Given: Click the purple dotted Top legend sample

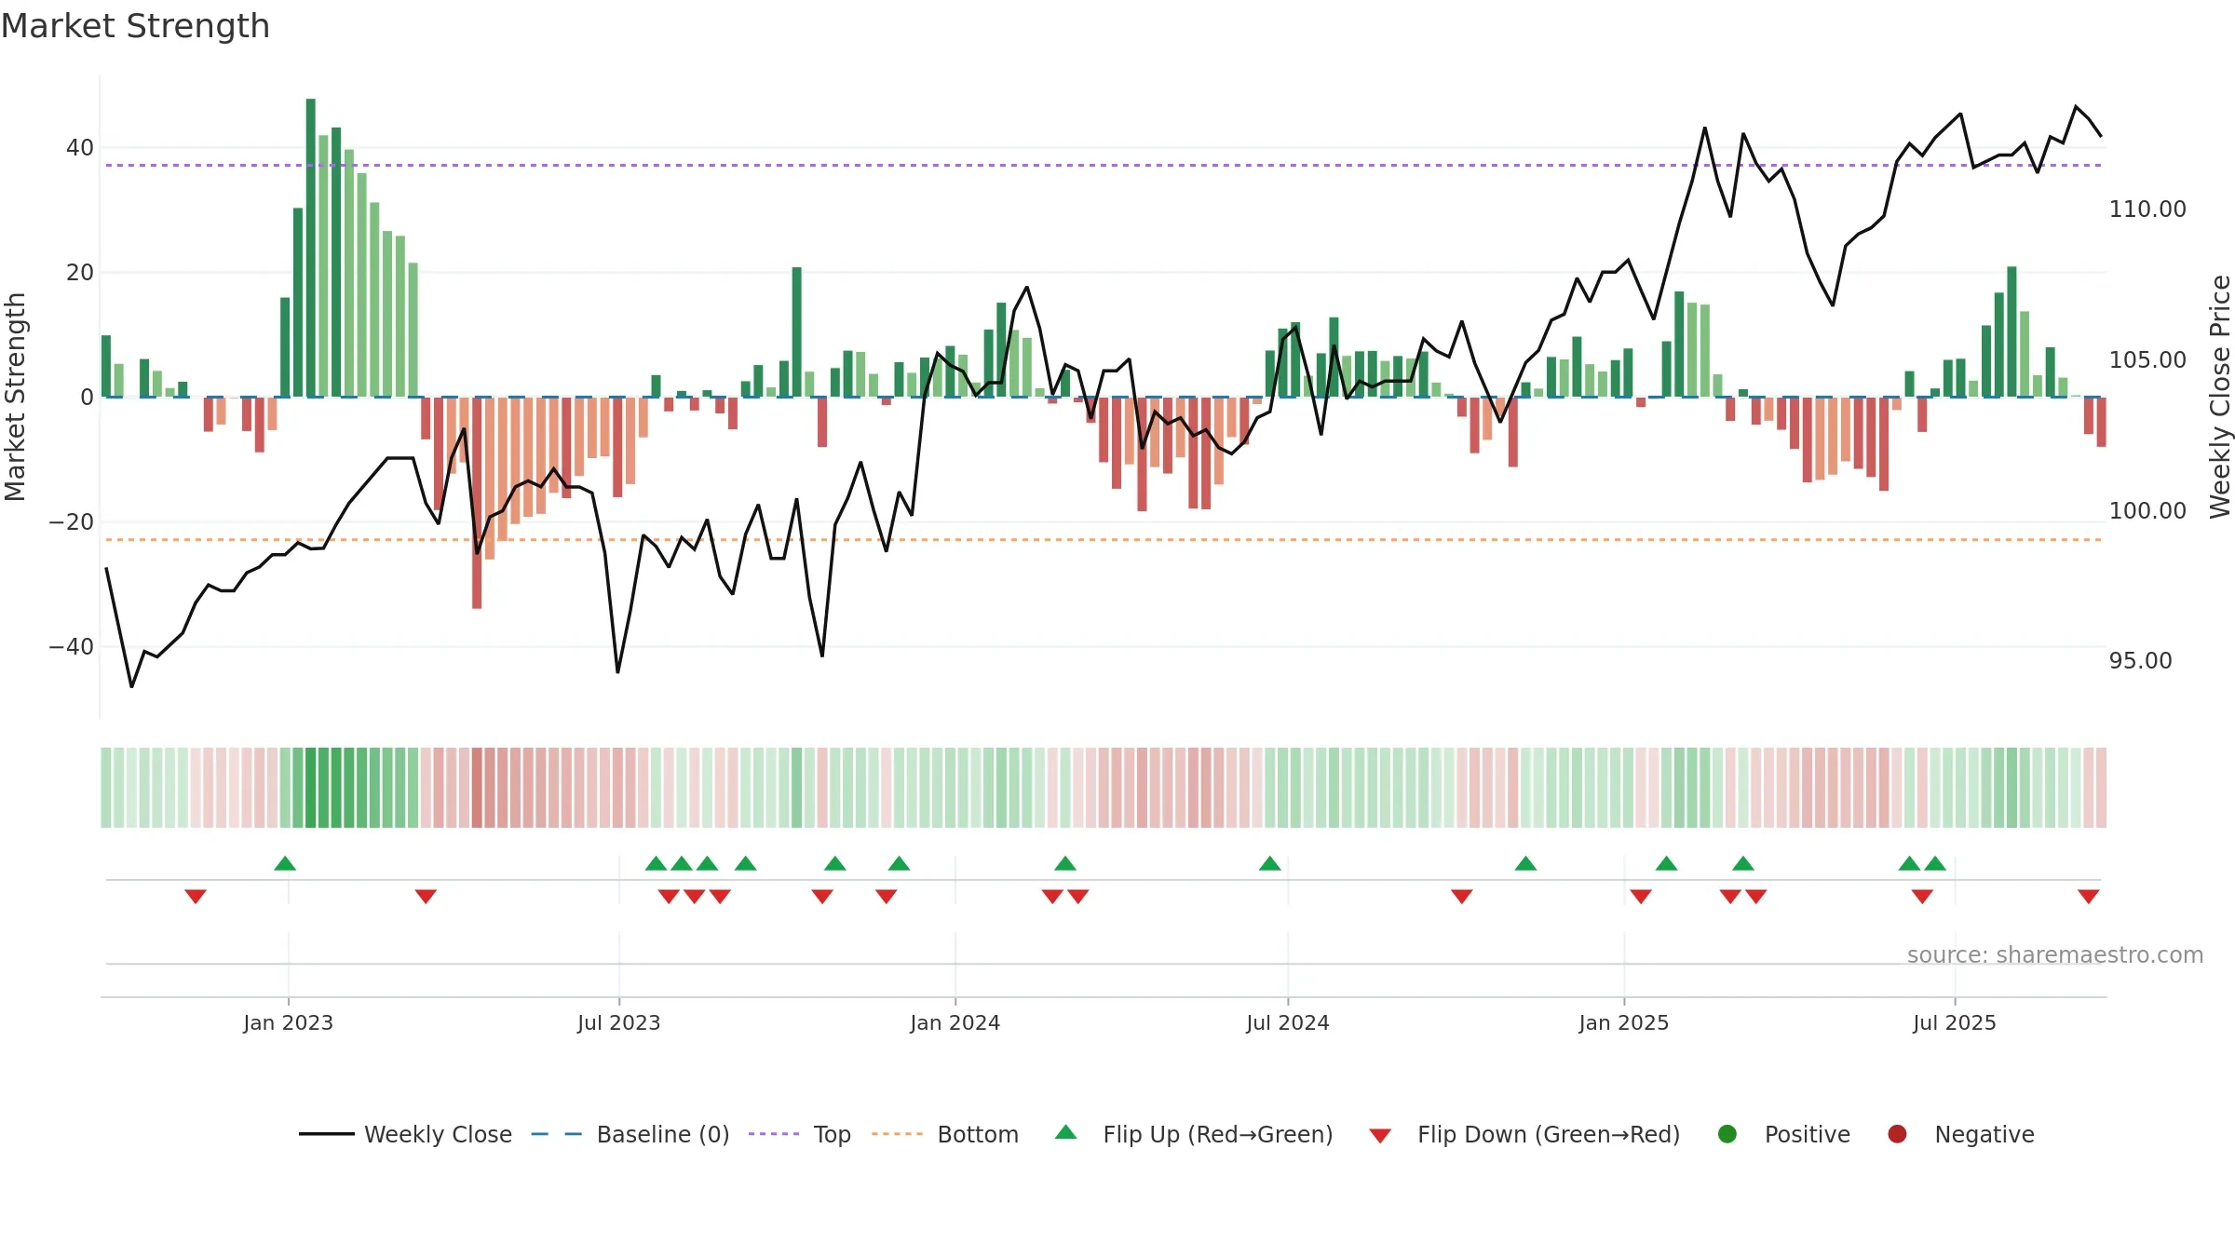Looking at the screenshot, I should click(x=774, y=1134).
